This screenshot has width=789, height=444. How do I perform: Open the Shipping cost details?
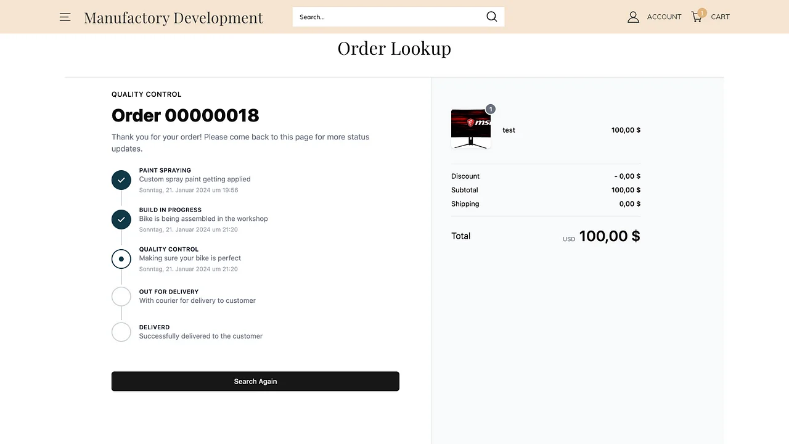(465, 203)
